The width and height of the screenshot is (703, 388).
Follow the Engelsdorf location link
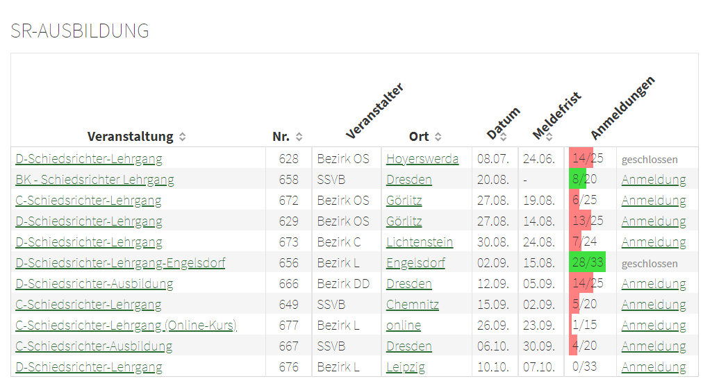(x=415, y=263)
